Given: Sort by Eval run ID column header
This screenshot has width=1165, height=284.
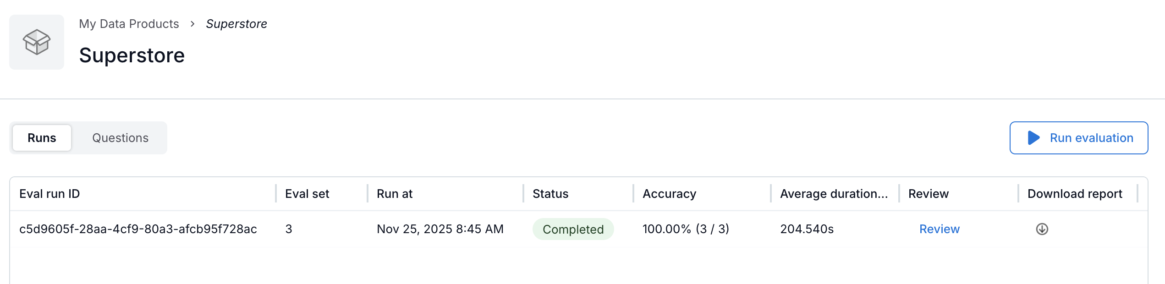Looking at the screenshot, I should pos(49,194).
